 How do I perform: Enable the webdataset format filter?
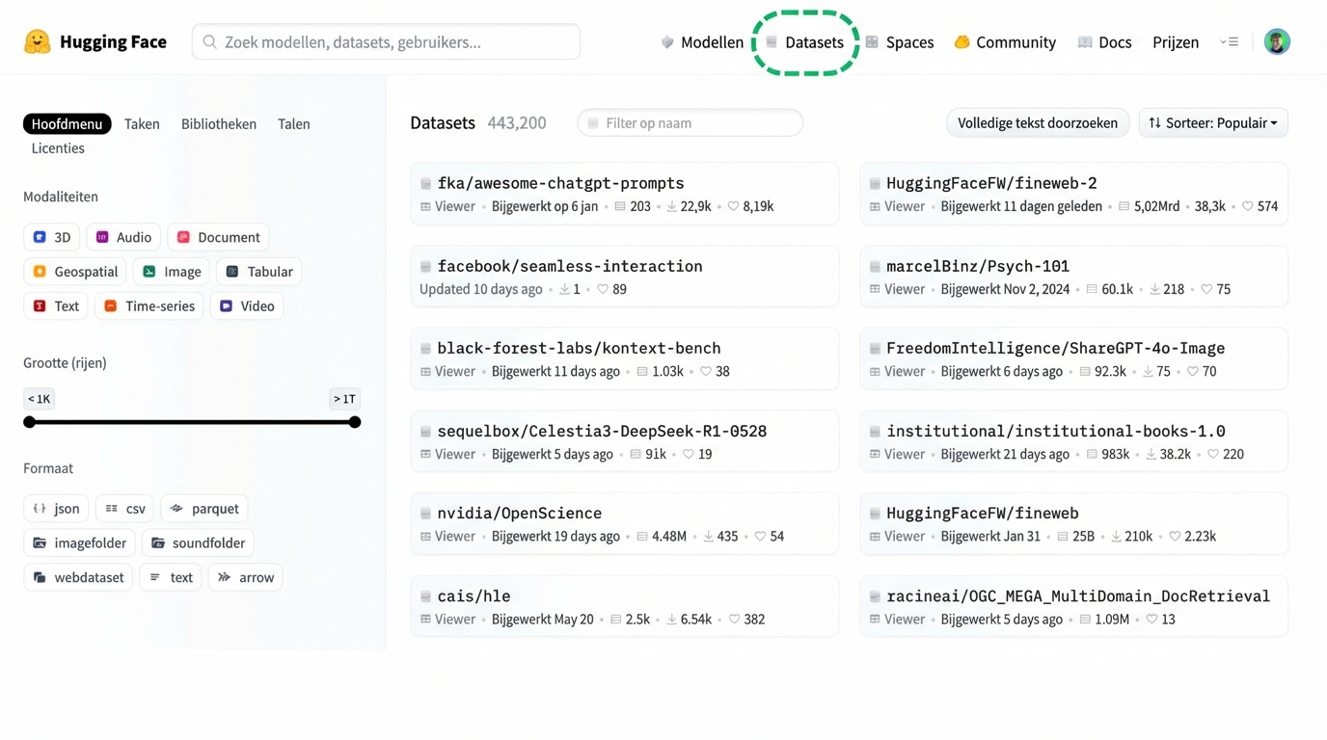click(x=78, y=577)
